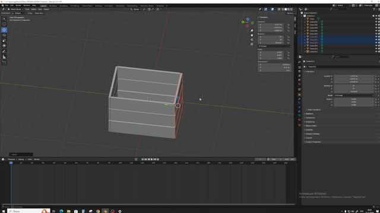Viewport: 380px width, 213px height.
Task: Open the File menu
Action: pos(7,5)
